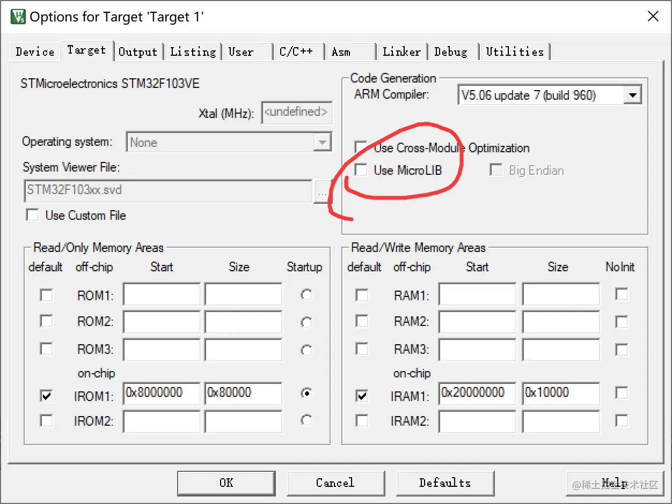
Task: Browse for a System Viewer File with ... button
Action: pos(322,191)
